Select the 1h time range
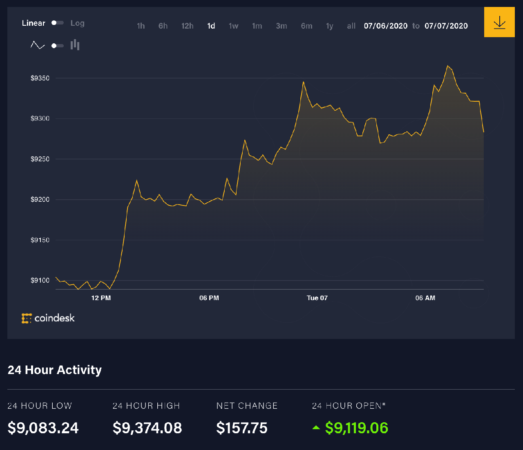This screenshot has width=523, height=450. pos(141,26)
